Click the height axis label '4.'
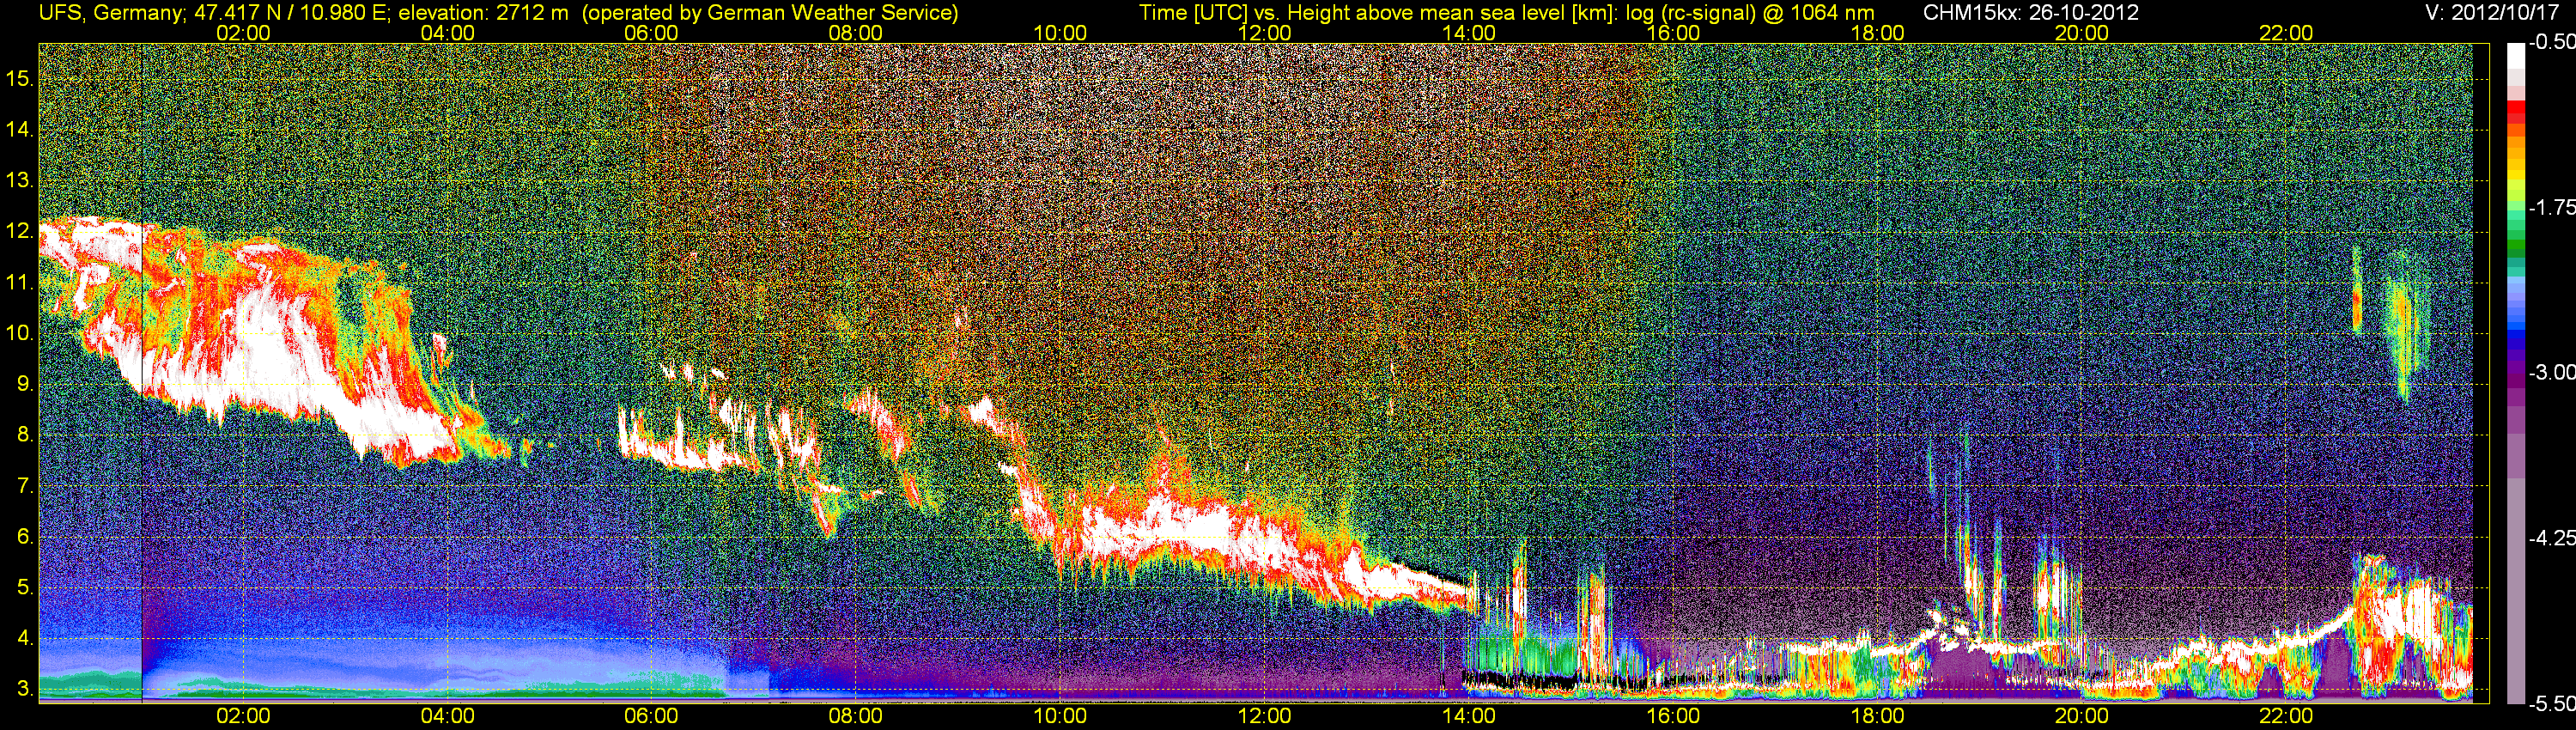2576x730 pixels. pyautogui.click(x=25, y=638)
